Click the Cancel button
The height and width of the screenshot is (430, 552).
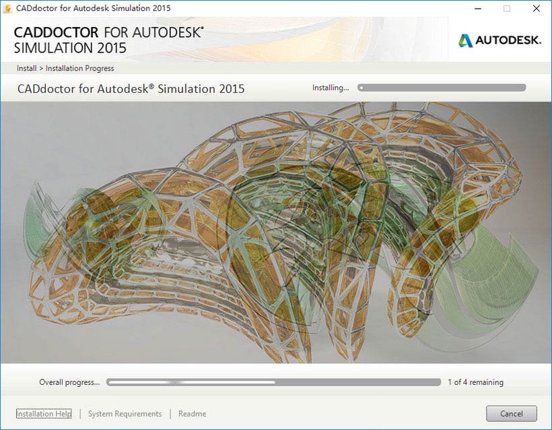pos(512,413)
